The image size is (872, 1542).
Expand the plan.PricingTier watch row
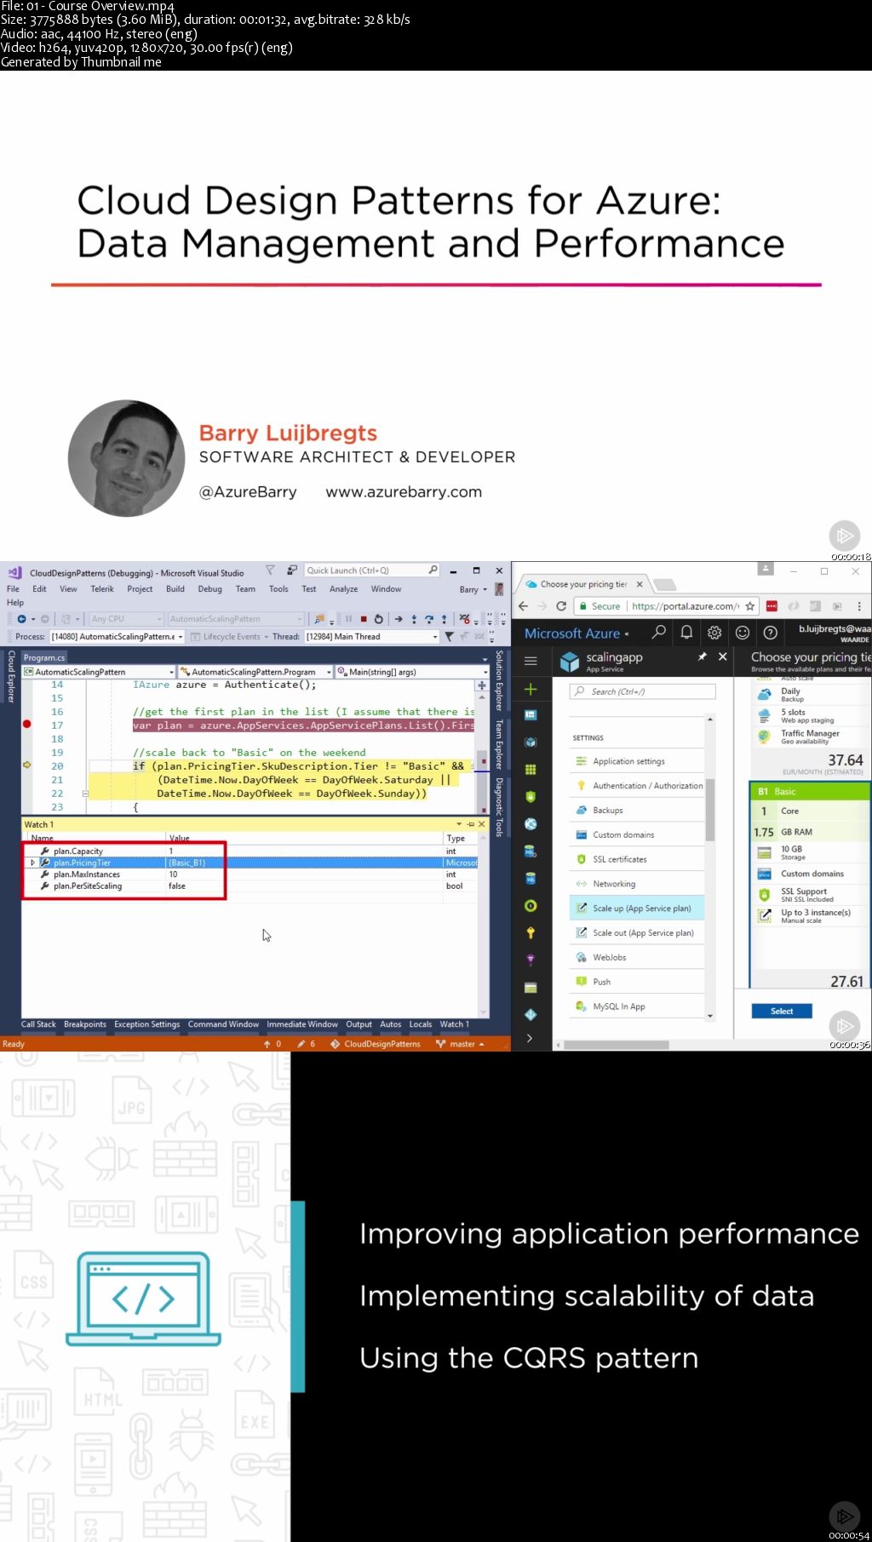coord(32,863)
